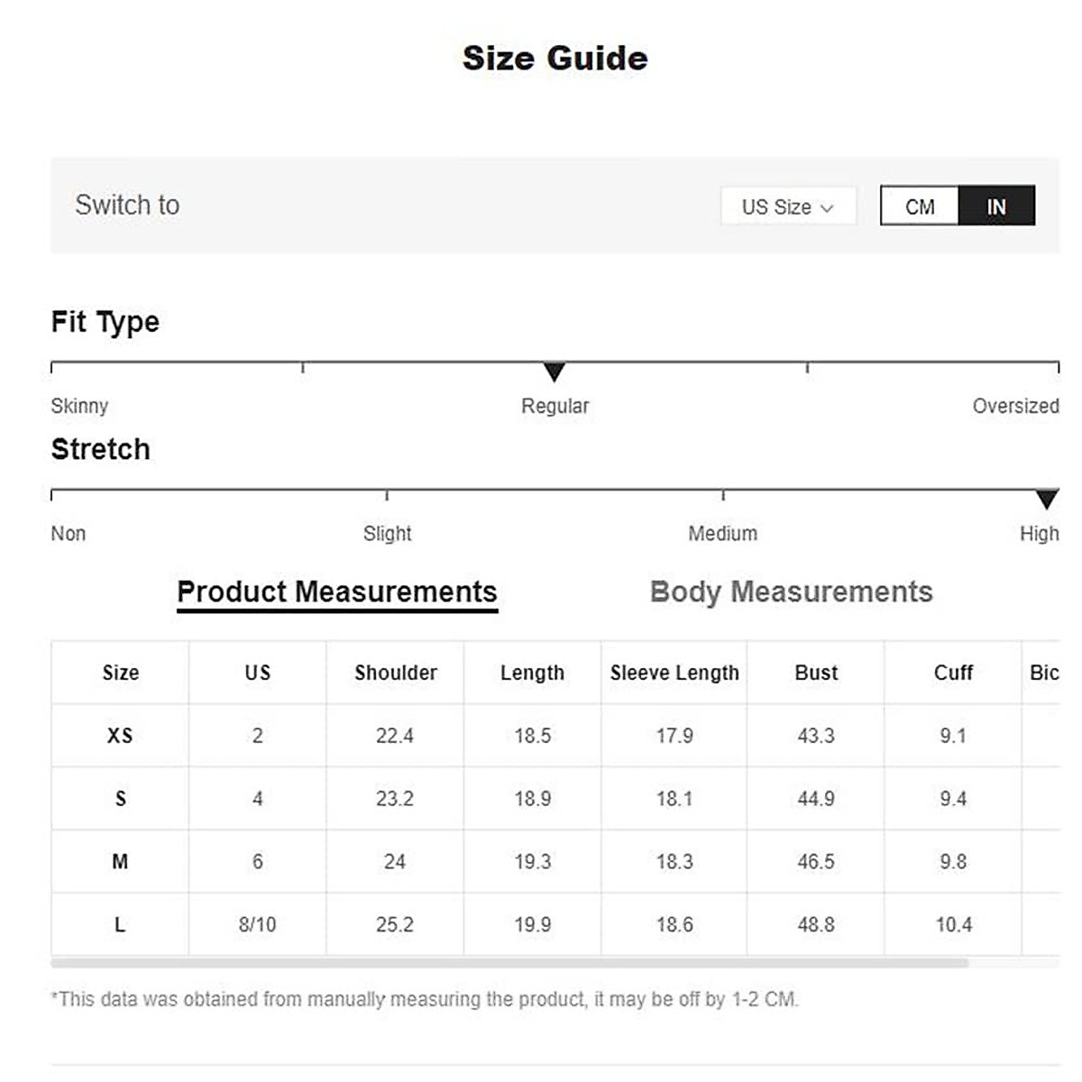Click the US column header

pos(258,673)
